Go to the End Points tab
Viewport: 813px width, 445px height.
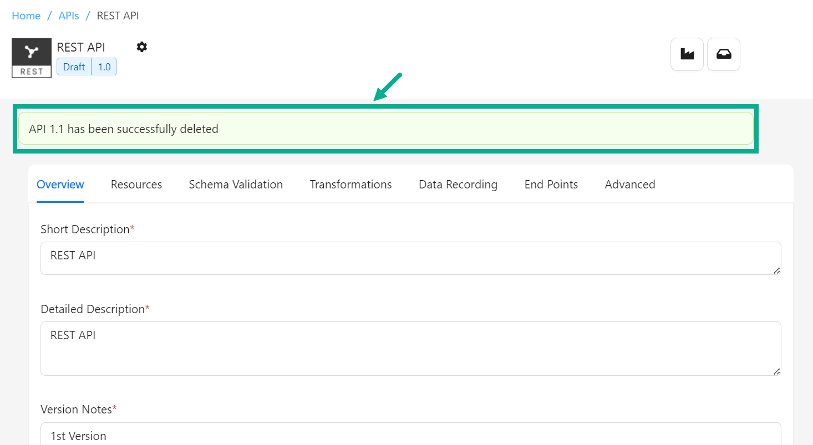click(551, 185)
